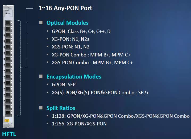Click the GPON: Class B+, C+, C++, D line
This screenshot has width=191, height=139.
pos(81,31)
